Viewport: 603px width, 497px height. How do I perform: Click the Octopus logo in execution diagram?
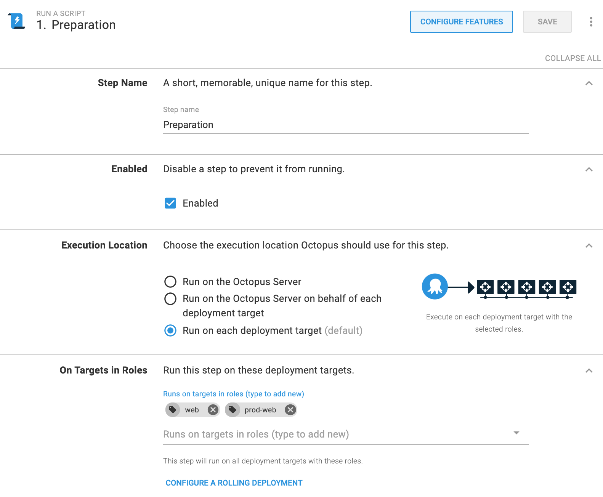click(435, 287)
